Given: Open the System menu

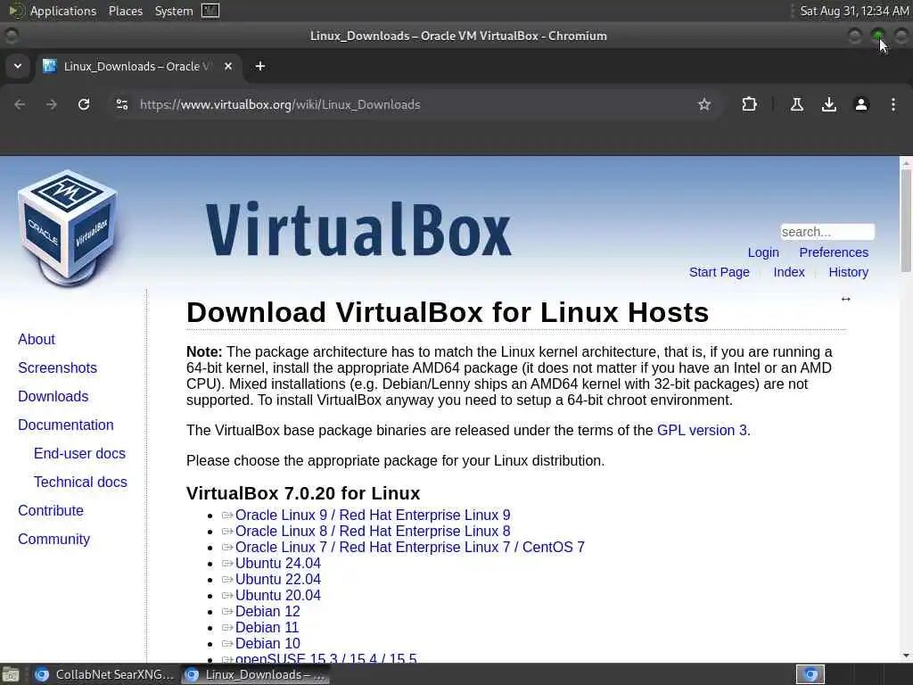Looking at the screenshot, I should point(174,11).
